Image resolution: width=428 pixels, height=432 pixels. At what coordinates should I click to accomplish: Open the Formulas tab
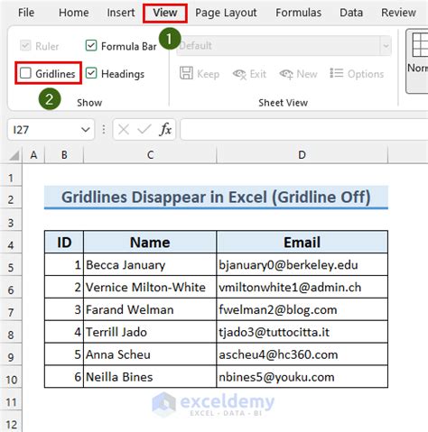[298, 13]
